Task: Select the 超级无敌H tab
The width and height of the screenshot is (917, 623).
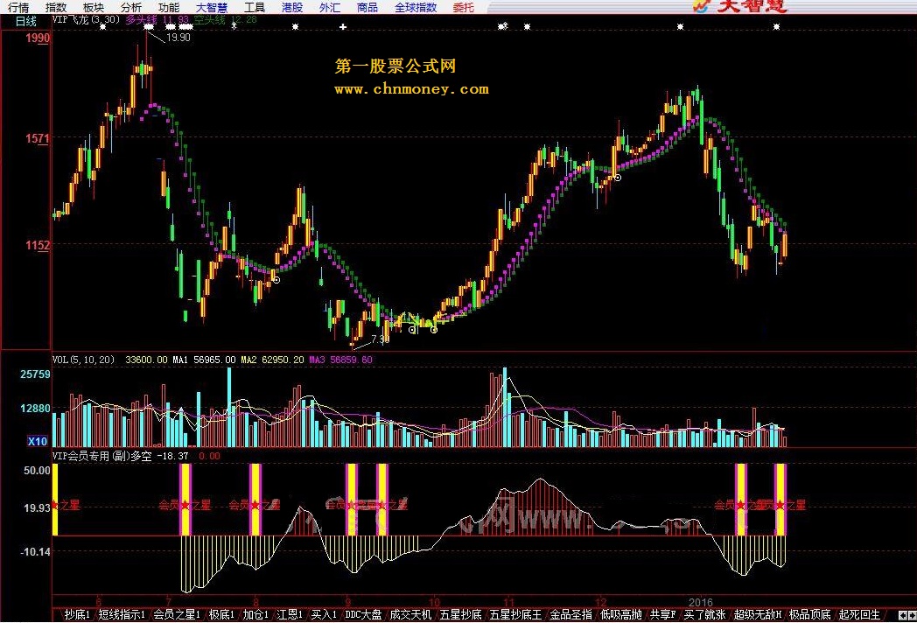Action: coord(758,615)
